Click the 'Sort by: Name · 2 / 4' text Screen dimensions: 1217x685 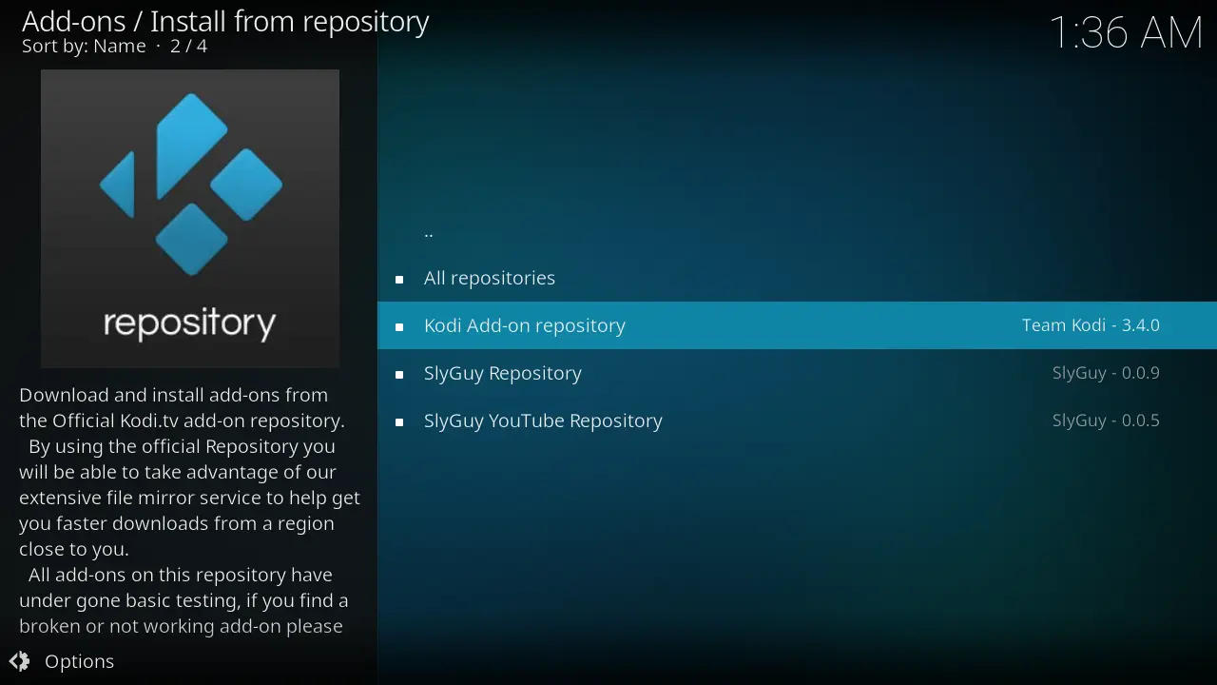click(x=114, y=46)
